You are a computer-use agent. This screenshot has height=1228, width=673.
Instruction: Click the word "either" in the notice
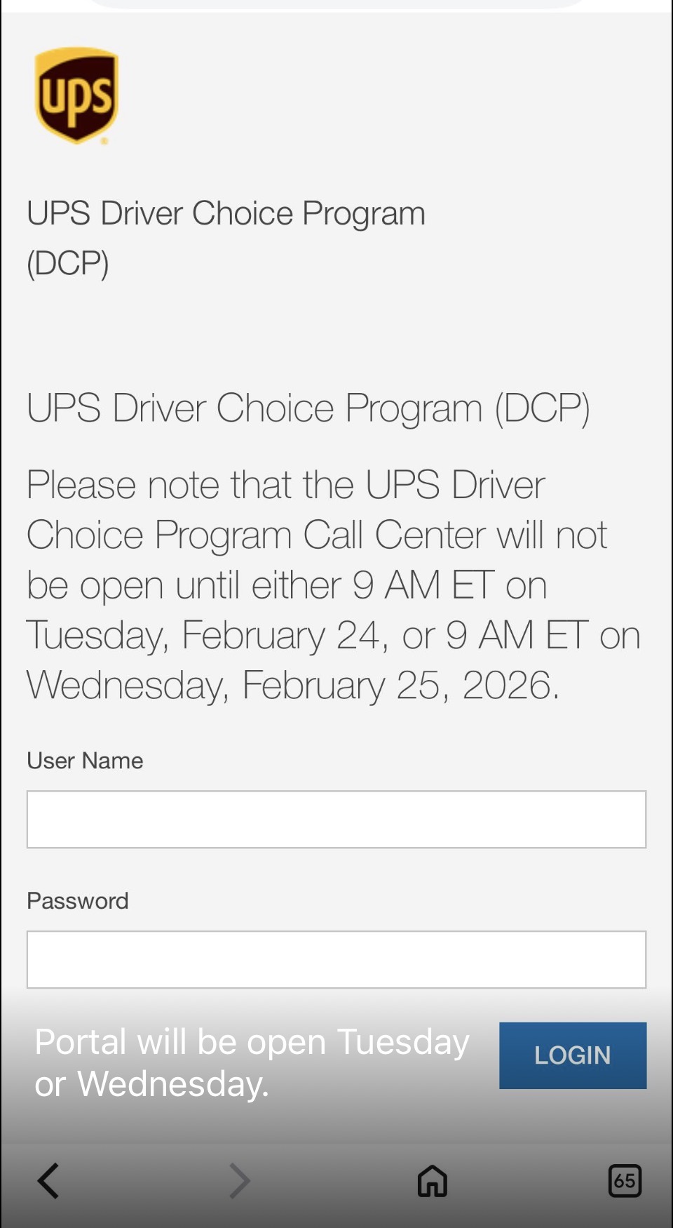click(296, 585)
